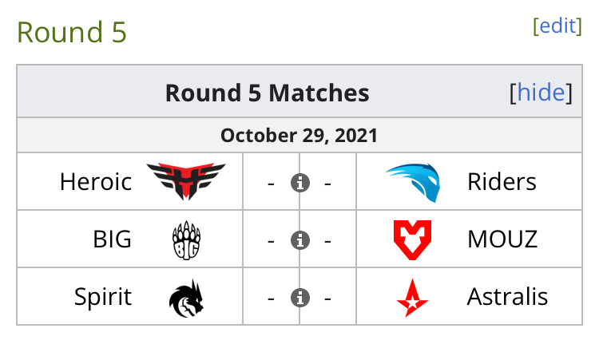Image resolution: width=599 pixels, height=352 pixels.
Task: Hide the Round 5 Matches table
Action: point(541,93)
